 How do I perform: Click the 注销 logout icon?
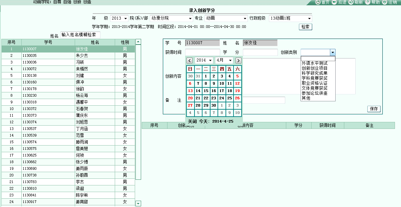[x=385, y=2]
